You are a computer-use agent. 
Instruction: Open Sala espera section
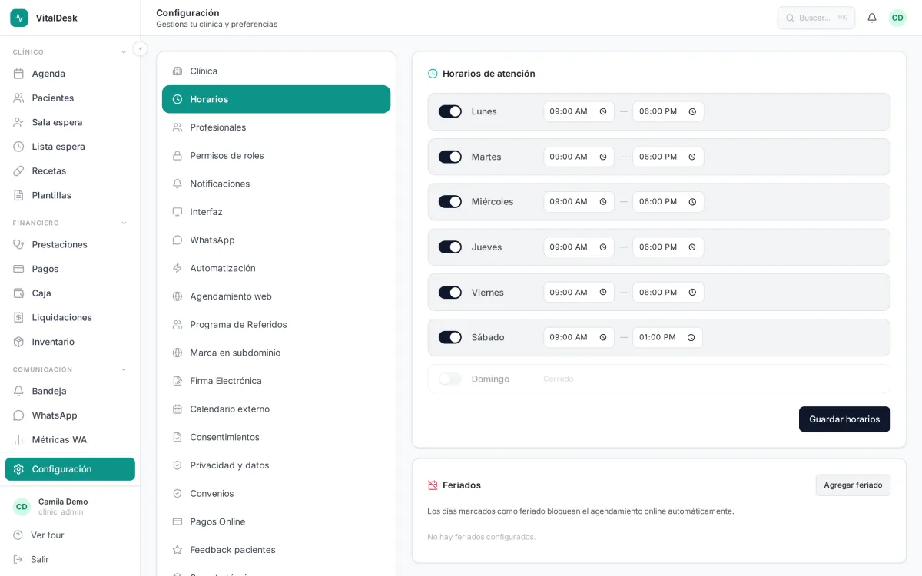(70, 122)
